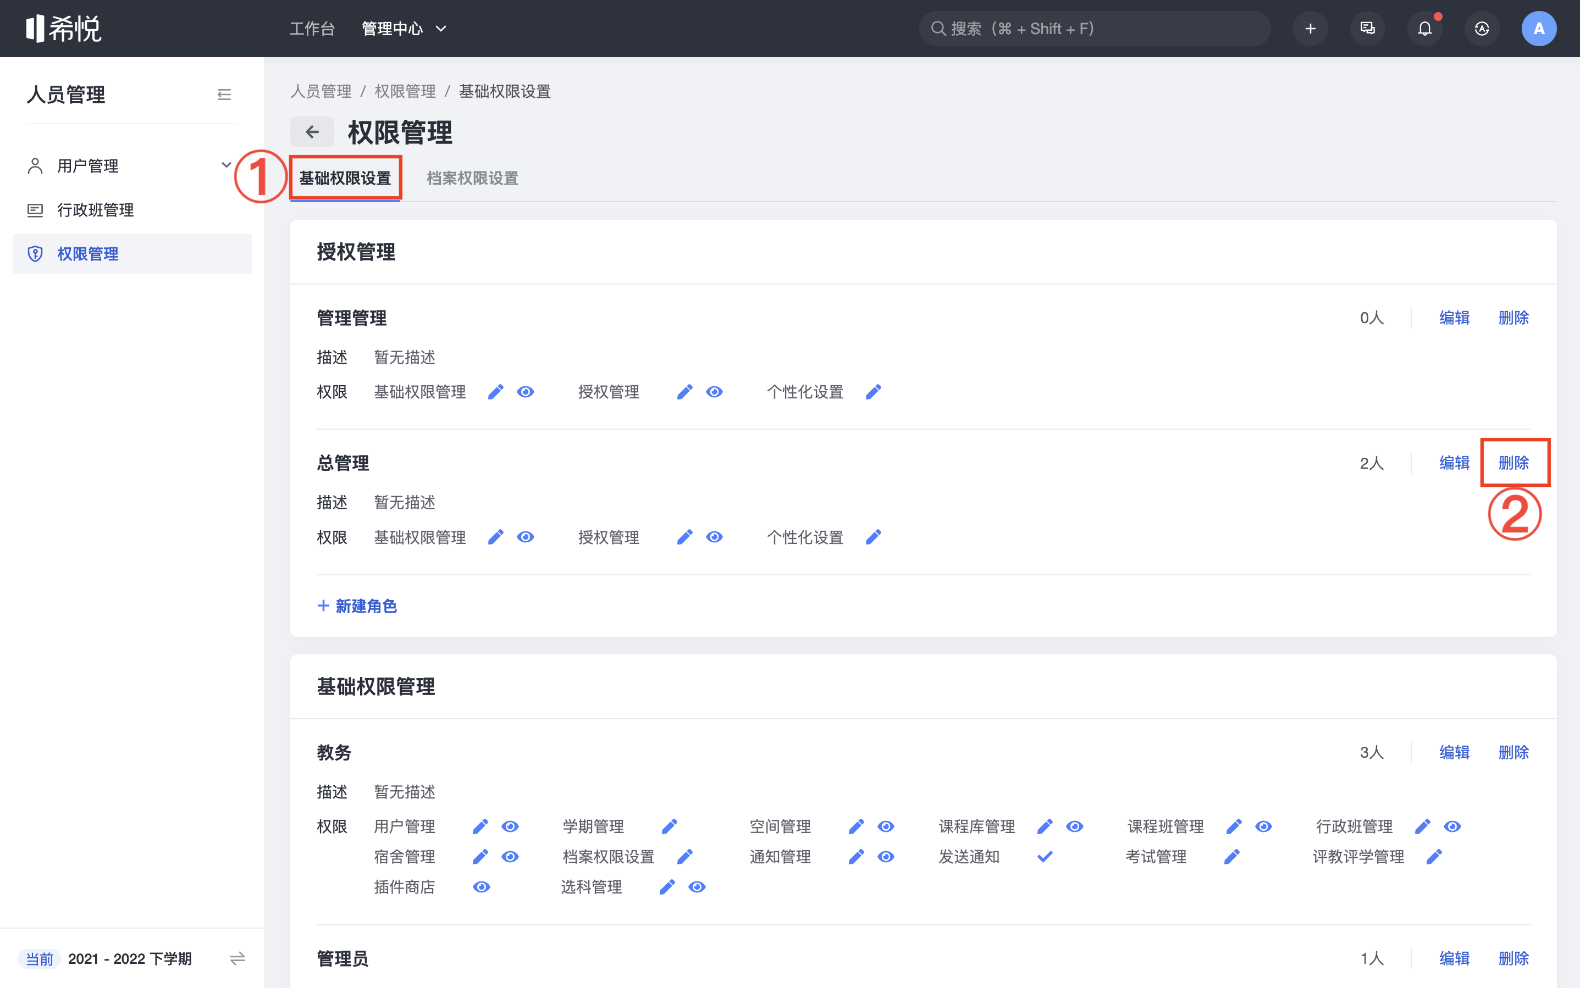The height and width of the screenshot is (988, 1580).
Task: Toggle view eye for 行政班管理 permission
Action: click(x=1452, y=826)
